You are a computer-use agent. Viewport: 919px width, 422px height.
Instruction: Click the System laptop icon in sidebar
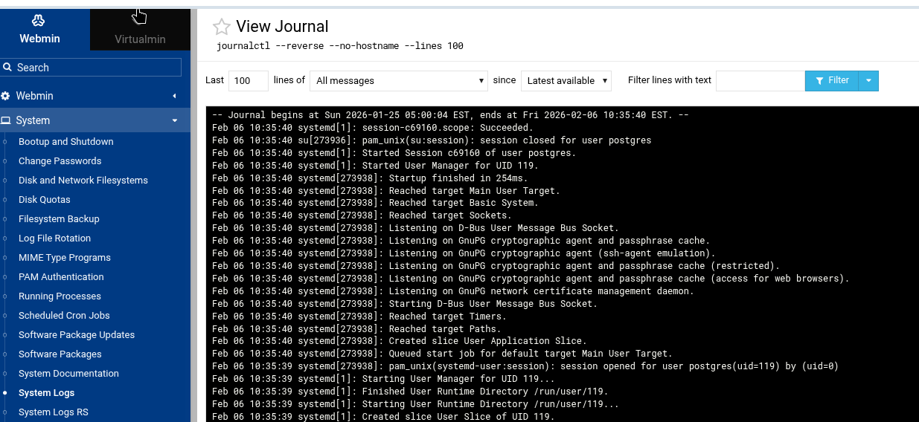[6, 120]
